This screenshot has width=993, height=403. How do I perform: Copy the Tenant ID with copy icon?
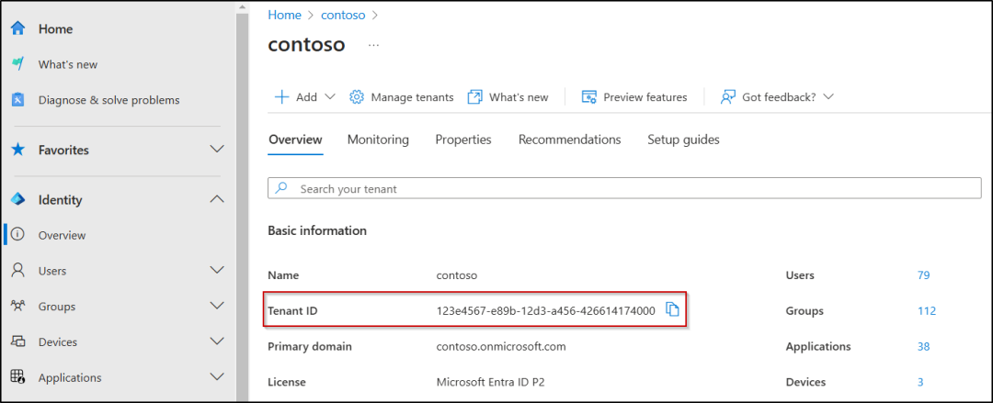pos(672,310)
